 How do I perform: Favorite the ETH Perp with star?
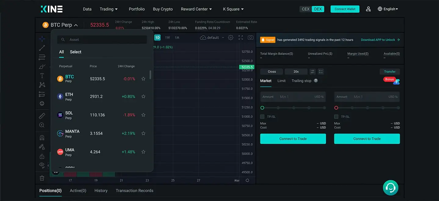point(143,97)
